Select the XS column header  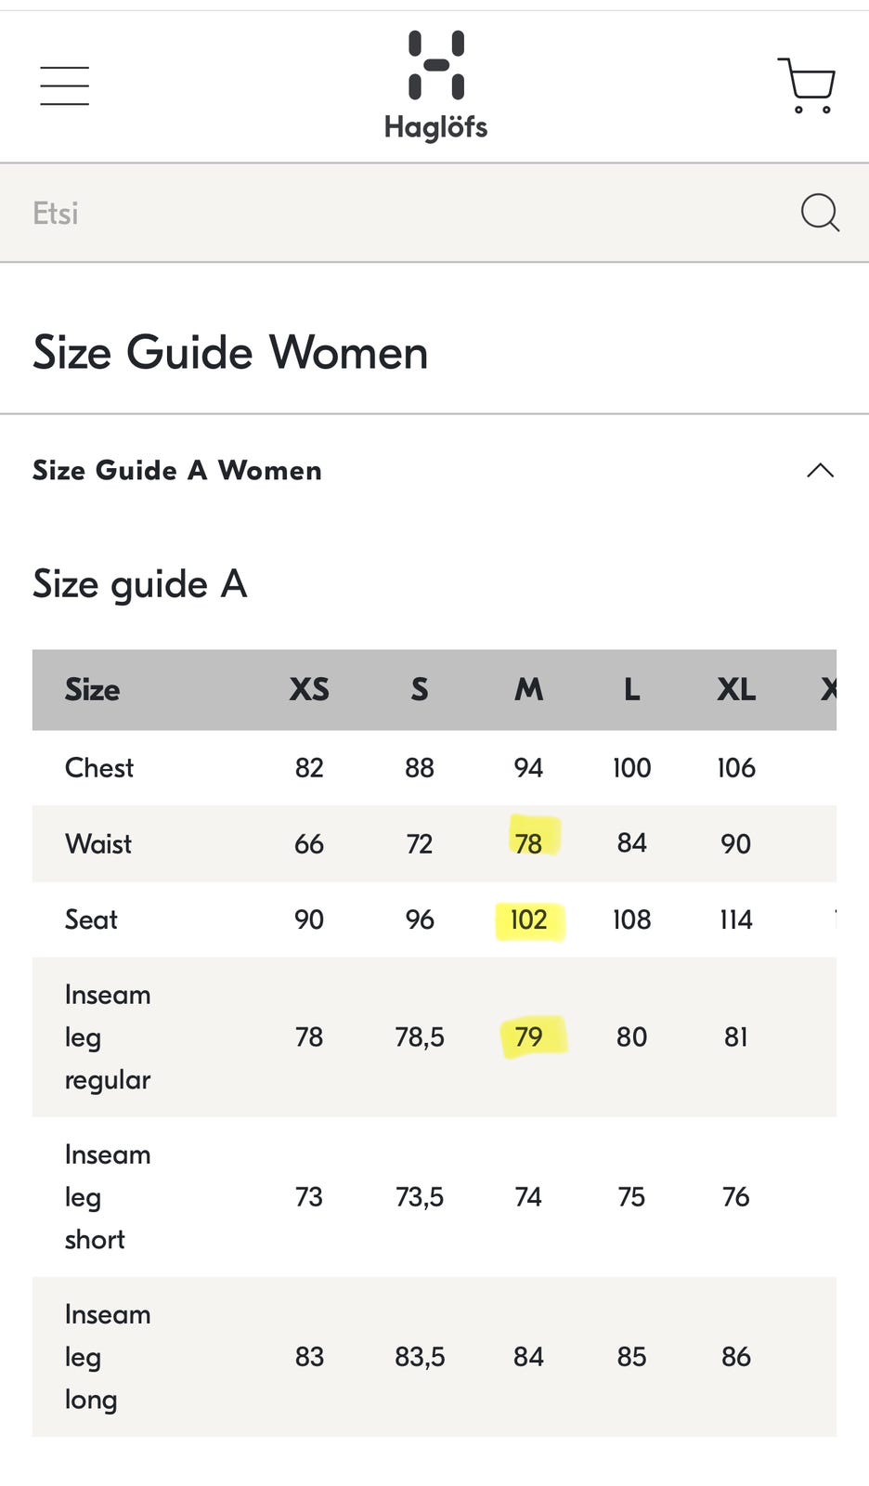pyautogui.click(x=308, y=689)
